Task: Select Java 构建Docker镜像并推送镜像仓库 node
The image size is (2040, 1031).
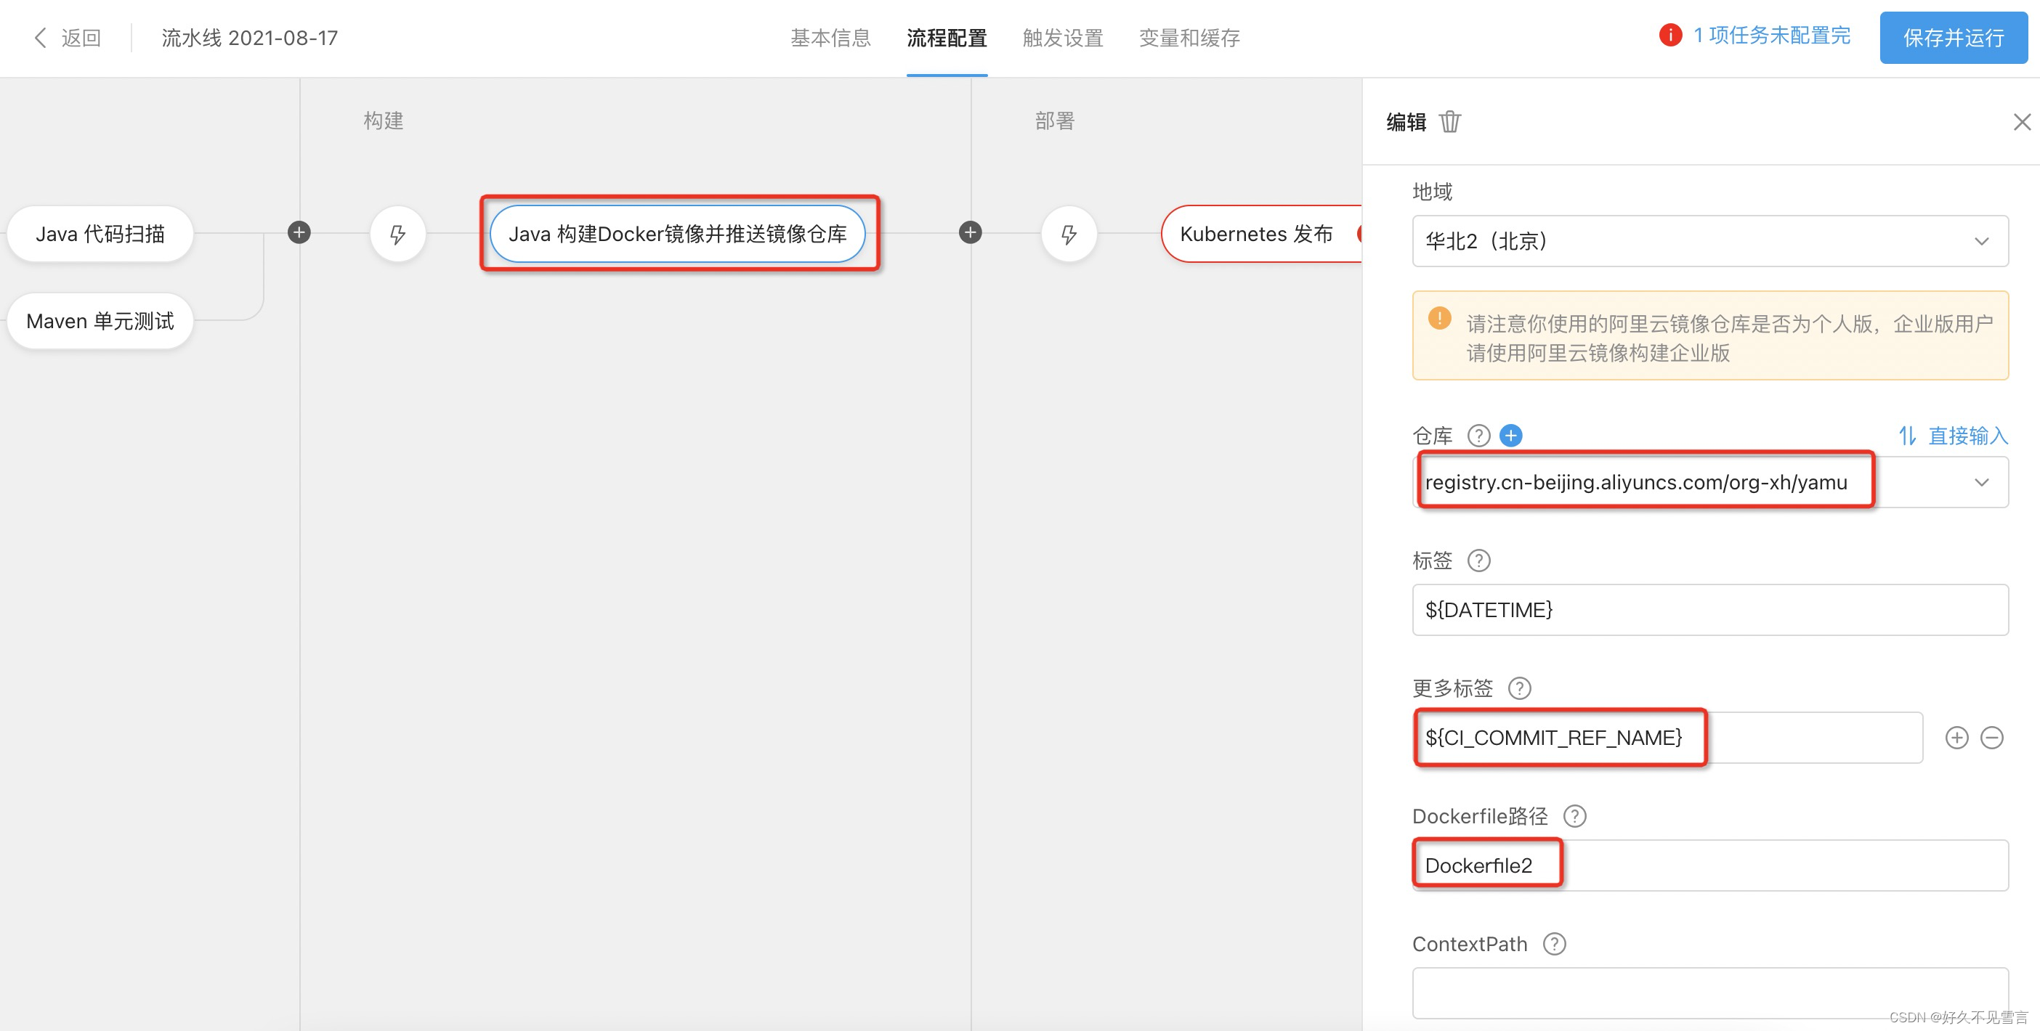Action: coord(677,233)
